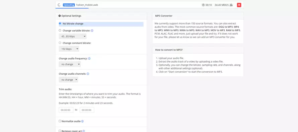
Task: Click the MP3 Converter panel heading
Action: (x=164, y=16)
